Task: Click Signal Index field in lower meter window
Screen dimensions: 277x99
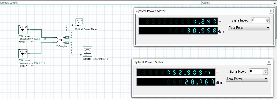Action: point(256,71)
